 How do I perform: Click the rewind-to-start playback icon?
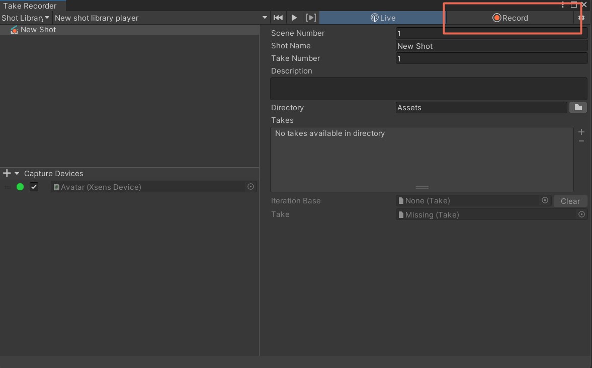278,17
